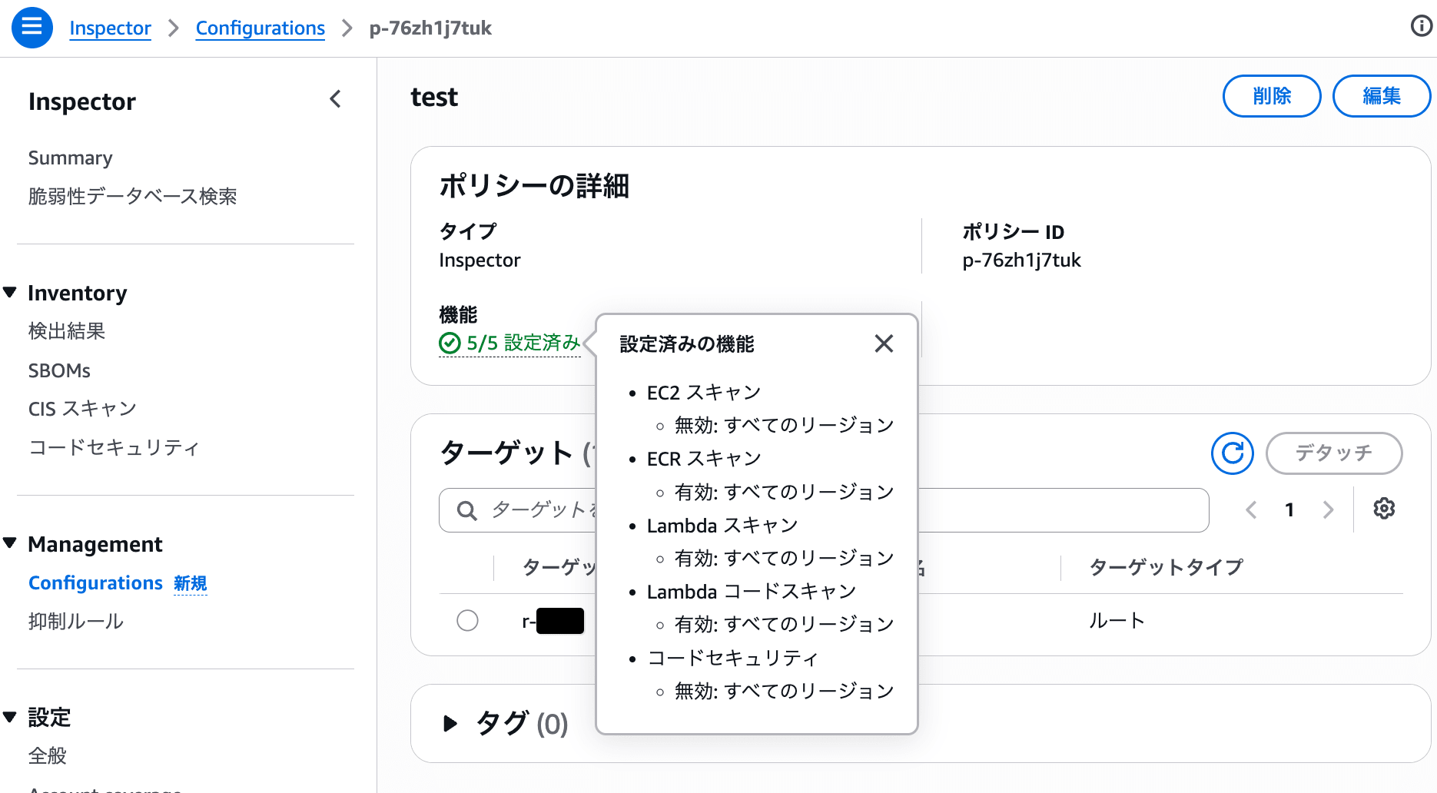Focus the target search field

[824, 510]
